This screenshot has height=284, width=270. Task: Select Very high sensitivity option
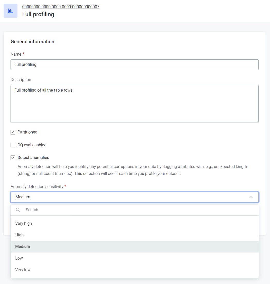click(x=24, y=223)
